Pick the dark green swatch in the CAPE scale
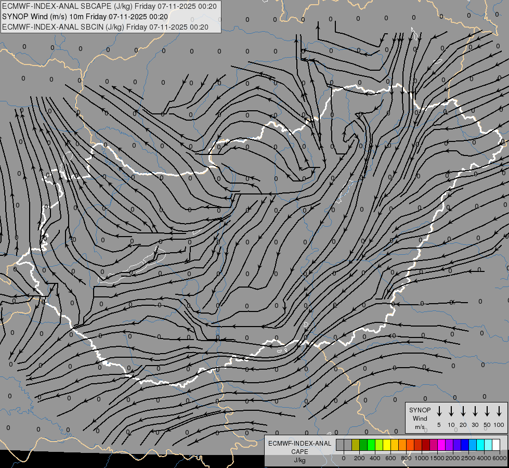The height and width of the screenshot is (468, 509). pyautogui.click(x=363, y=445)
